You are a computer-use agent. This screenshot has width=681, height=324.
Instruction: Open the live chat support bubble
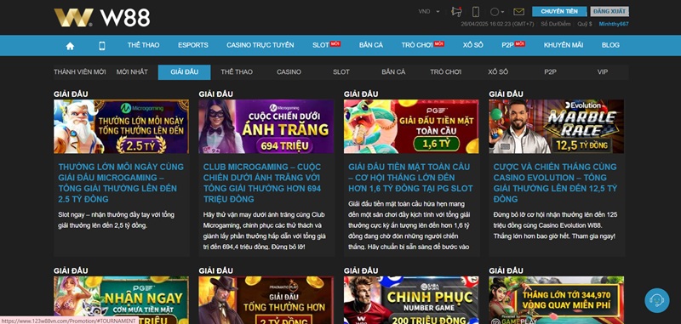coord(656,300)
